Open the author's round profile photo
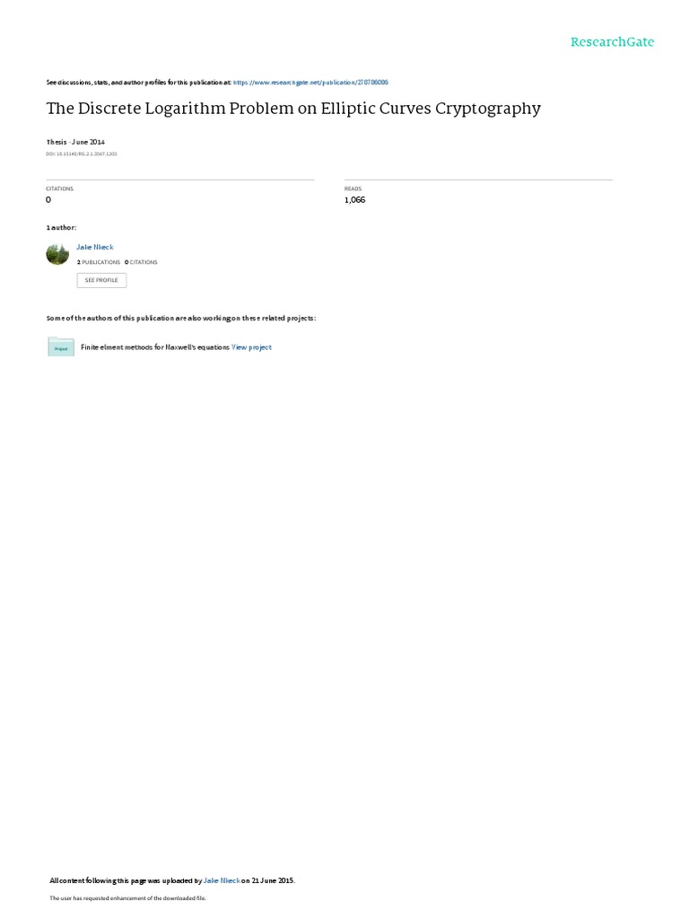Viewport: 689px width, 919px height. click(57, 254)
